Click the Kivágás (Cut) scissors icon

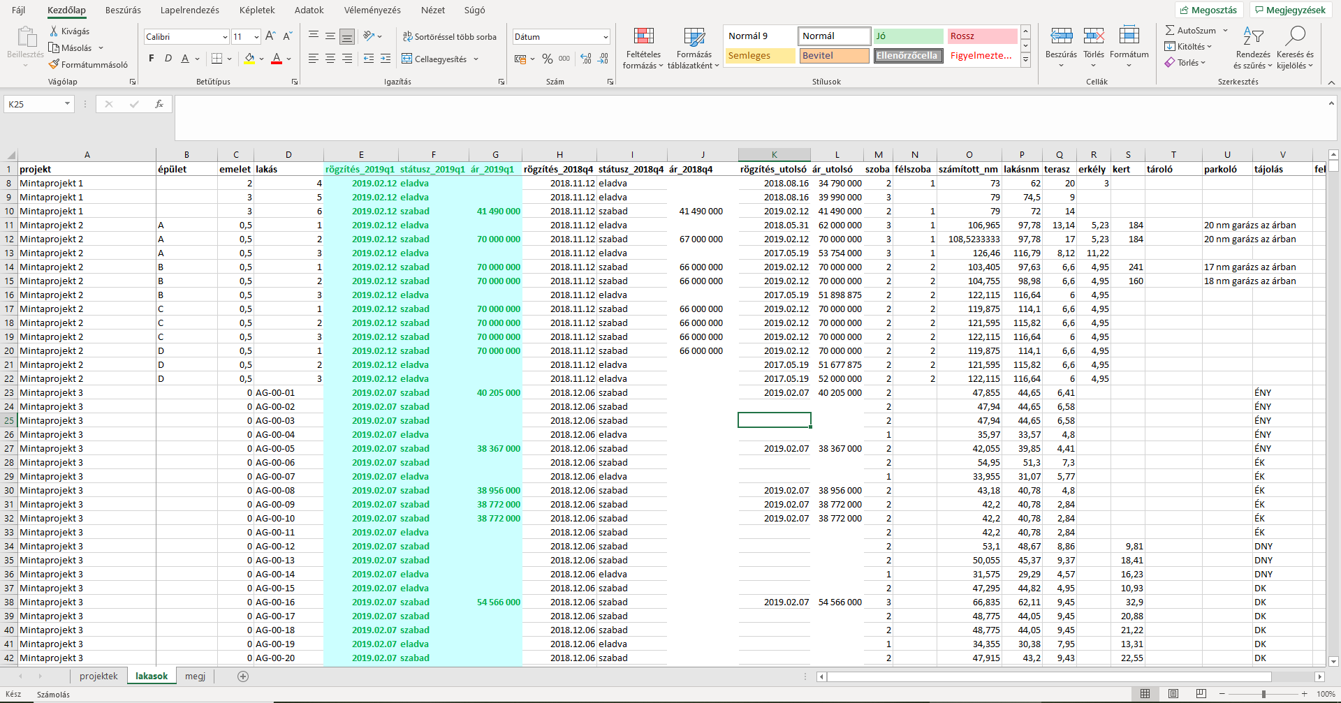click(x=54, y=31)
